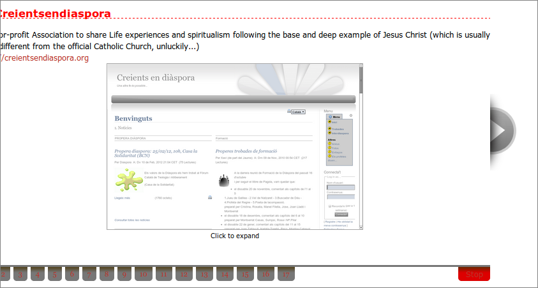Open slide 7 from pager
This screenshot has height=288, width=538.
click(x=89, y=275)
